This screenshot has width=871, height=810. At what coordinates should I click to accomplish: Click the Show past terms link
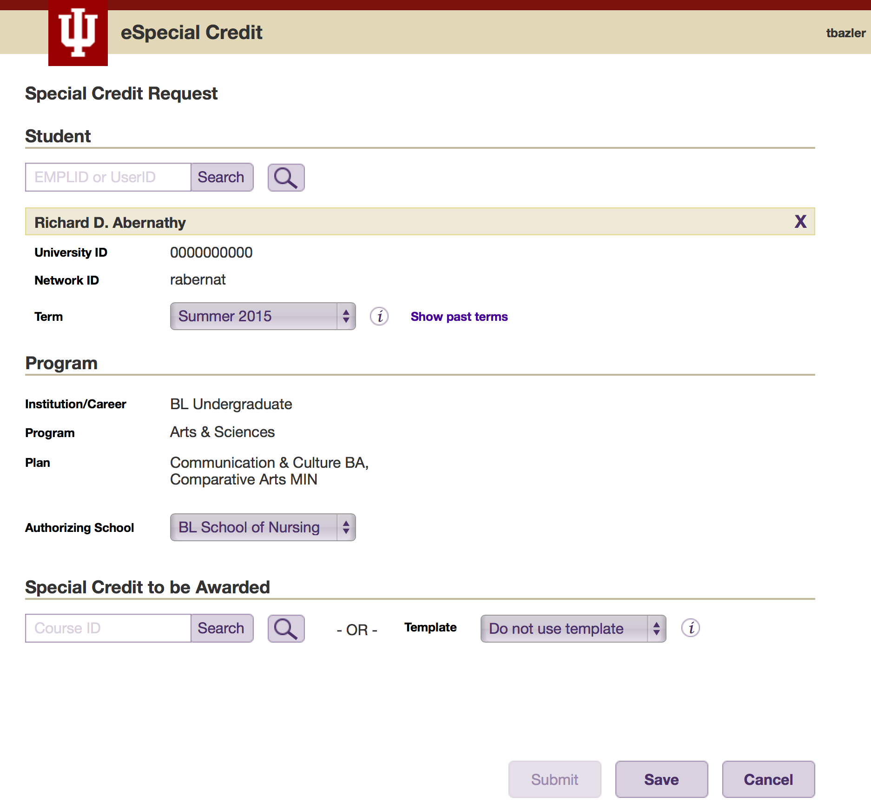pos(459,317)
